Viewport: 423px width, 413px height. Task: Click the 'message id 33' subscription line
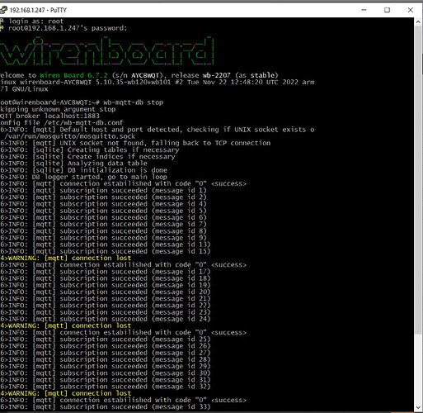(x=106, y=406)
